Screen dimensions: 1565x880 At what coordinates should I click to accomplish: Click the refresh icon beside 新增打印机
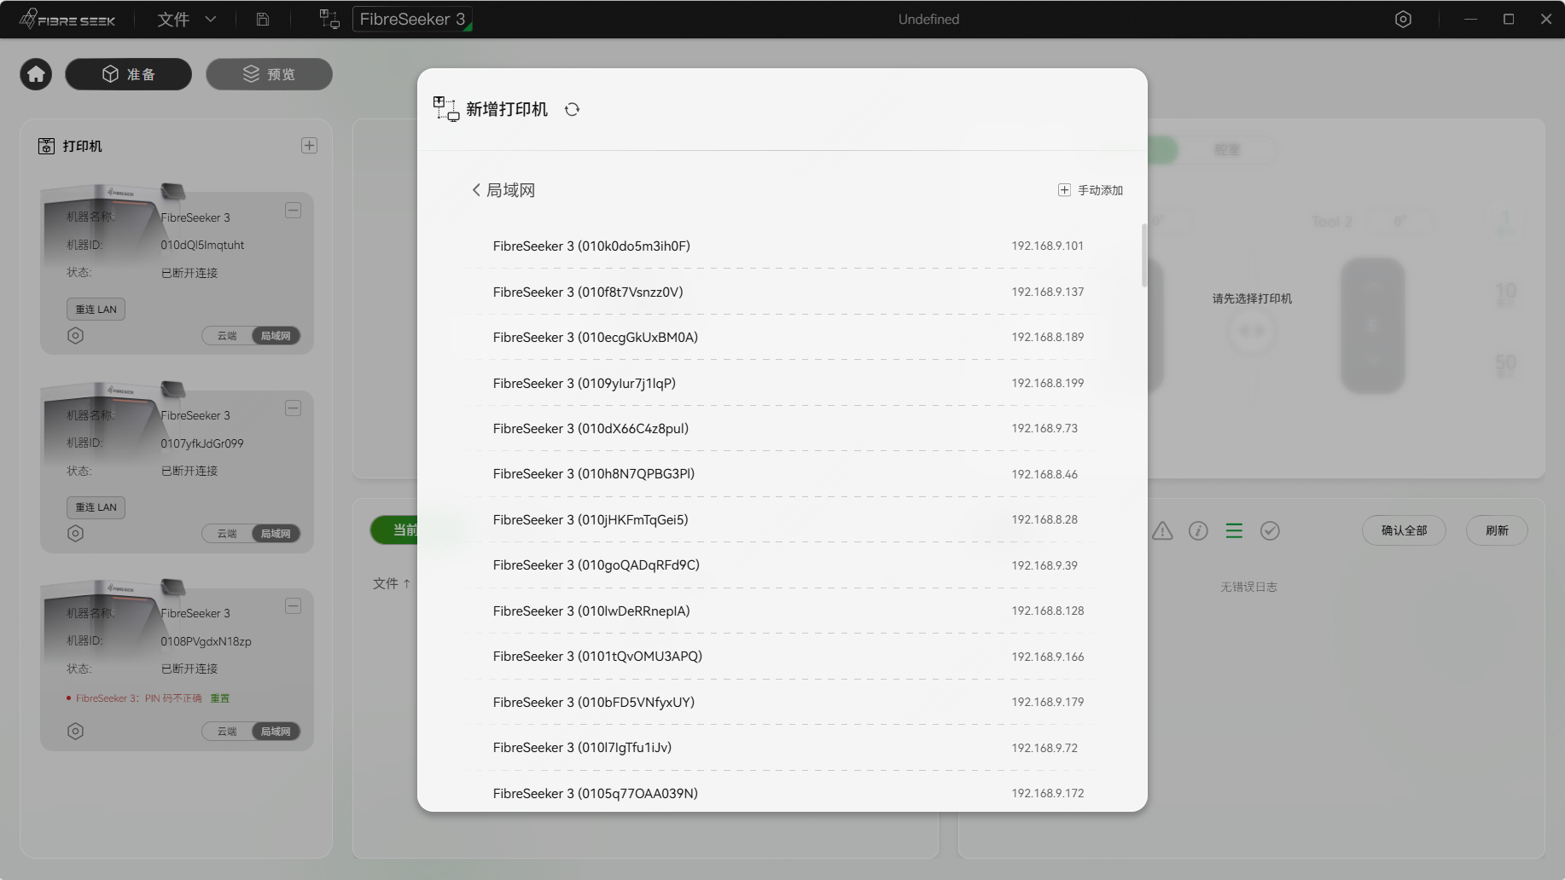click(572, 109)
